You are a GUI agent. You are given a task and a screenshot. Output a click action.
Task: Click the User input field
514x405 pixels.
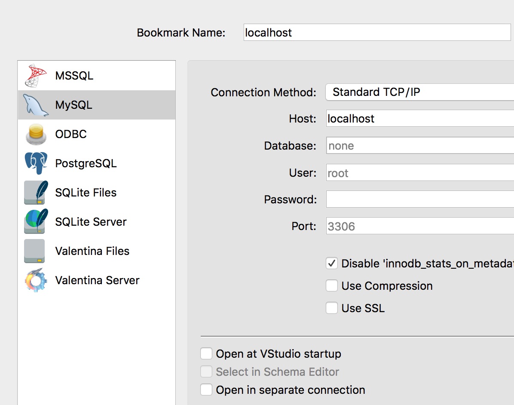[420, 172]
